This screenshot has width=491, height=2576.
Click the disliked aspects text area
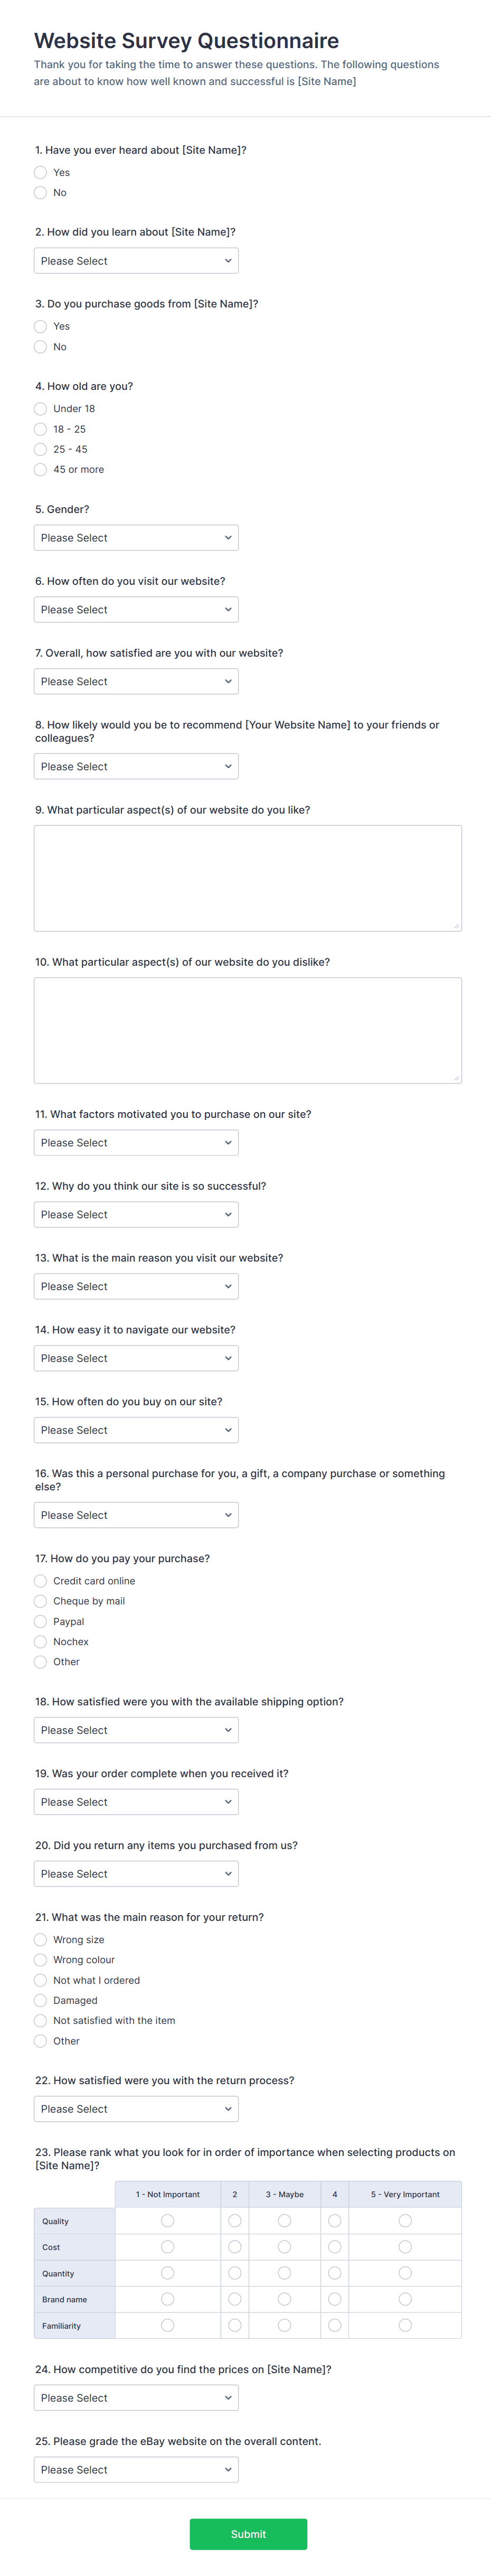246,1028
